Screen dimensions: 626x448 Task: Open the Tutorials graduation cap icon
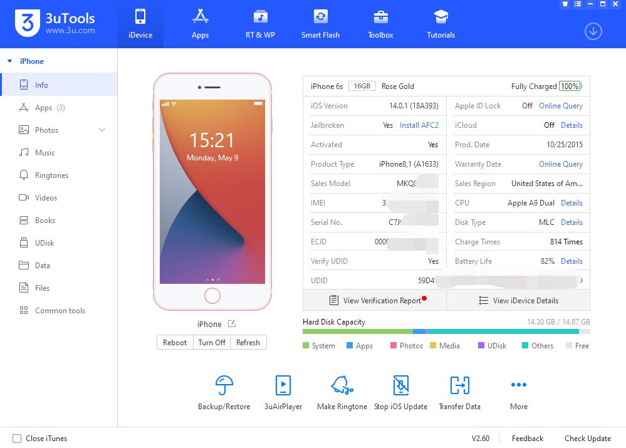(441, 17)
